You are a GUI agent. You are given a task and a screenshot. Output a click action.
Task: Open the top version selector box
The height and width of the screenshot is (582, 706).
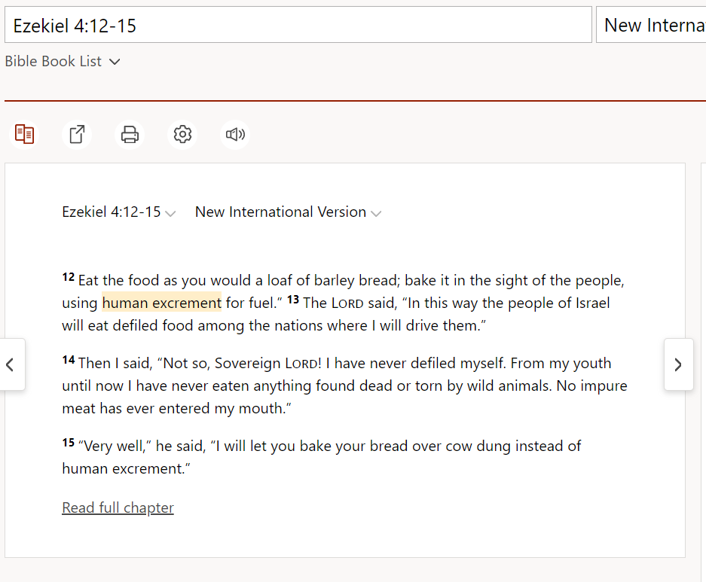click(651, 25)
